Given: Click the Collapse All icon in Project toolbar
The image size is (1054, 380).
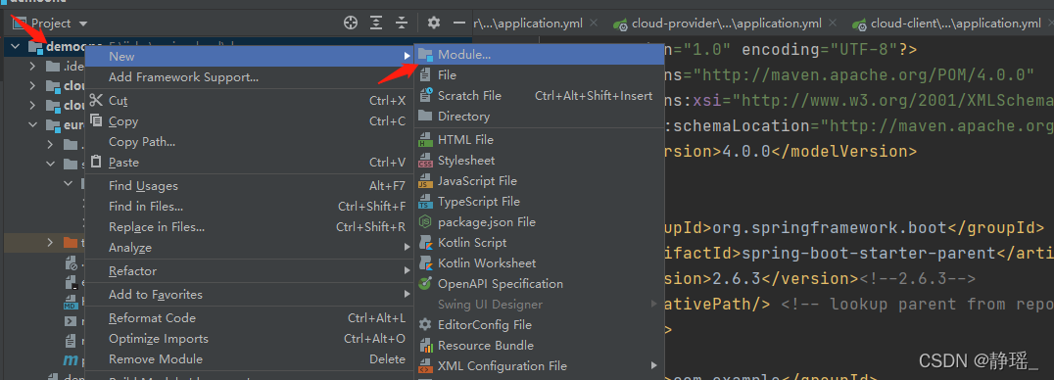Looking at the screenshot, I should [x=402, y=23].
